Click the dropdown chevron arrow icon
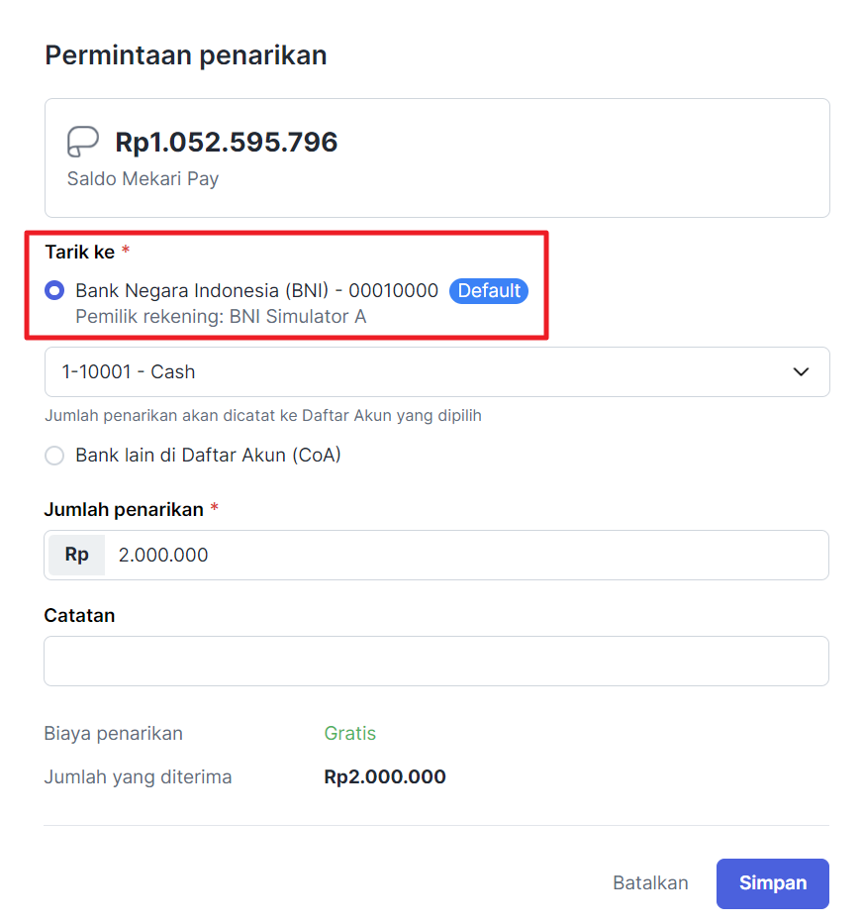 [802, 372]
